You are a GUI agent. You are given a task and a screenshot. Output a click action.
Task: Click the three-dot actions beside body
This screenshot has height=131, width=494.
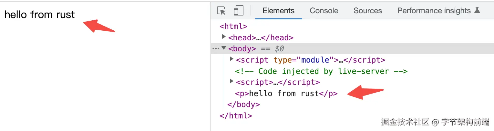pyautogui.click(x=215, y=48)
